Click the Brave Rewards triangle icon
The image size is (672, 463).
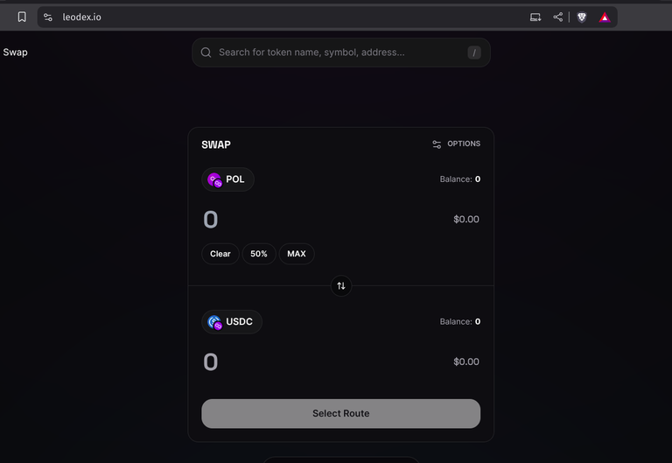pyautogui.click(x=605, y=18)
